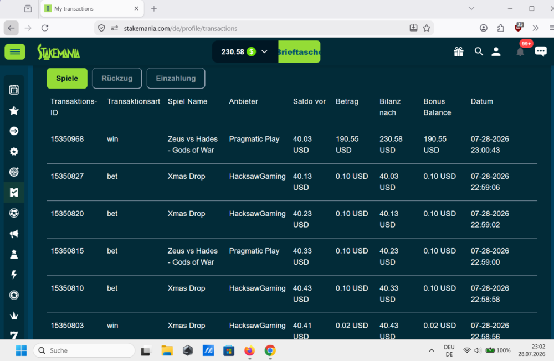Image resolution: width=554 pixels, height=361 pixels.
Task: Select the lightning bolt sidebar icon
Action: click(x=14, y=275)
